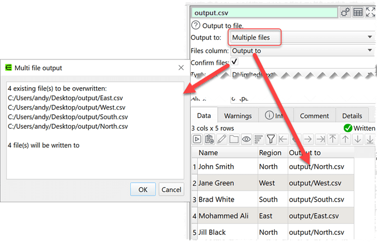Click row number 1 header

(x=195, y=167)
